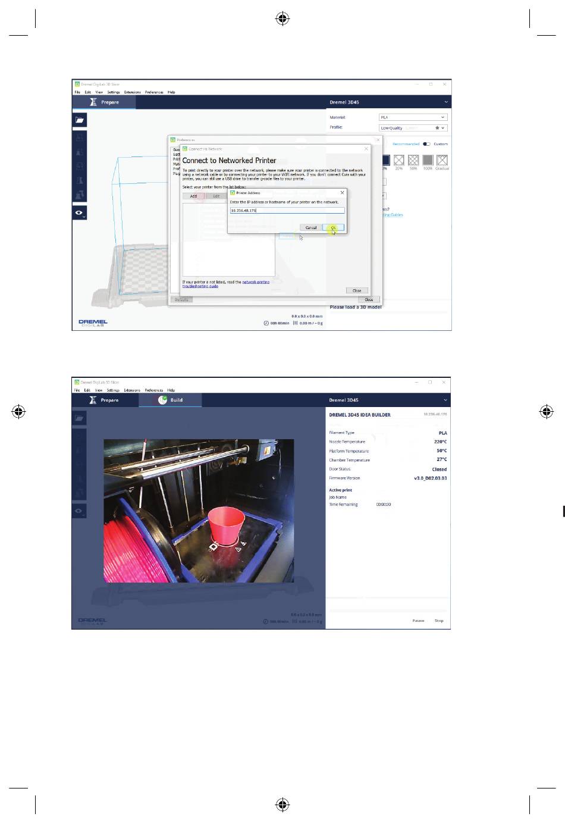Select the 100% infill icon
The width and height of the screenshot is (565, 823).
click(428, 159)
